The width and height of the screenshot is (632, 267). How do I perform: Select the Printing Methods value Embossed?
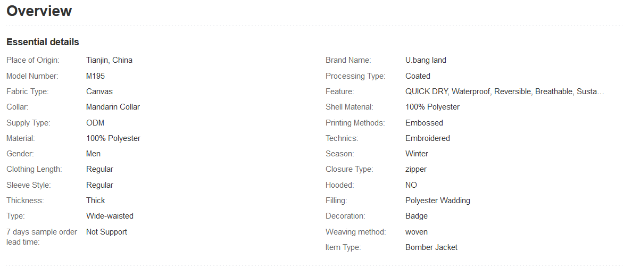(424, 123)
